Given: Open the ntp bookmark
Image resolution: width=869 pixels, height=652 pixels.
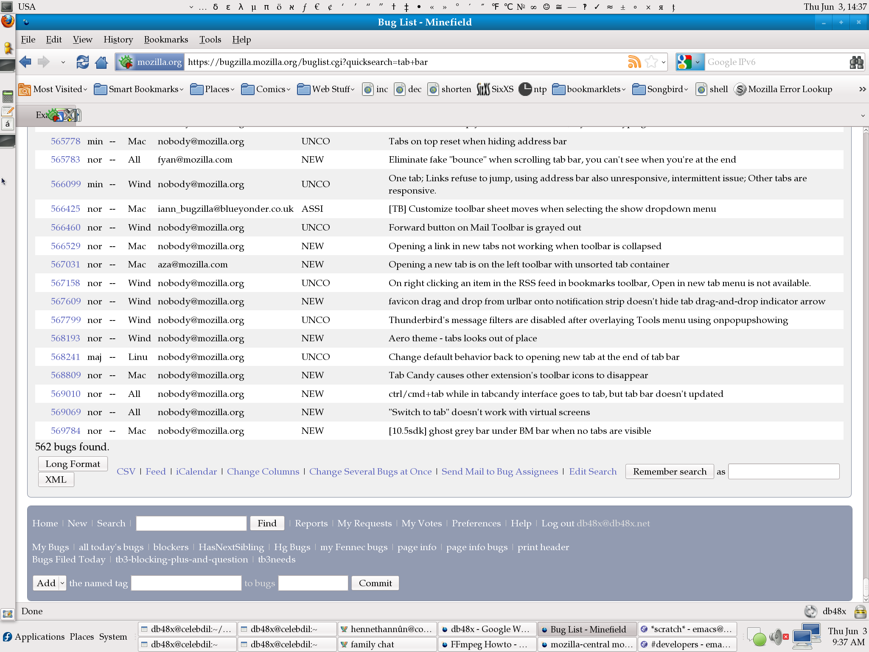Looking at the screenshot, I should point(533,89).
